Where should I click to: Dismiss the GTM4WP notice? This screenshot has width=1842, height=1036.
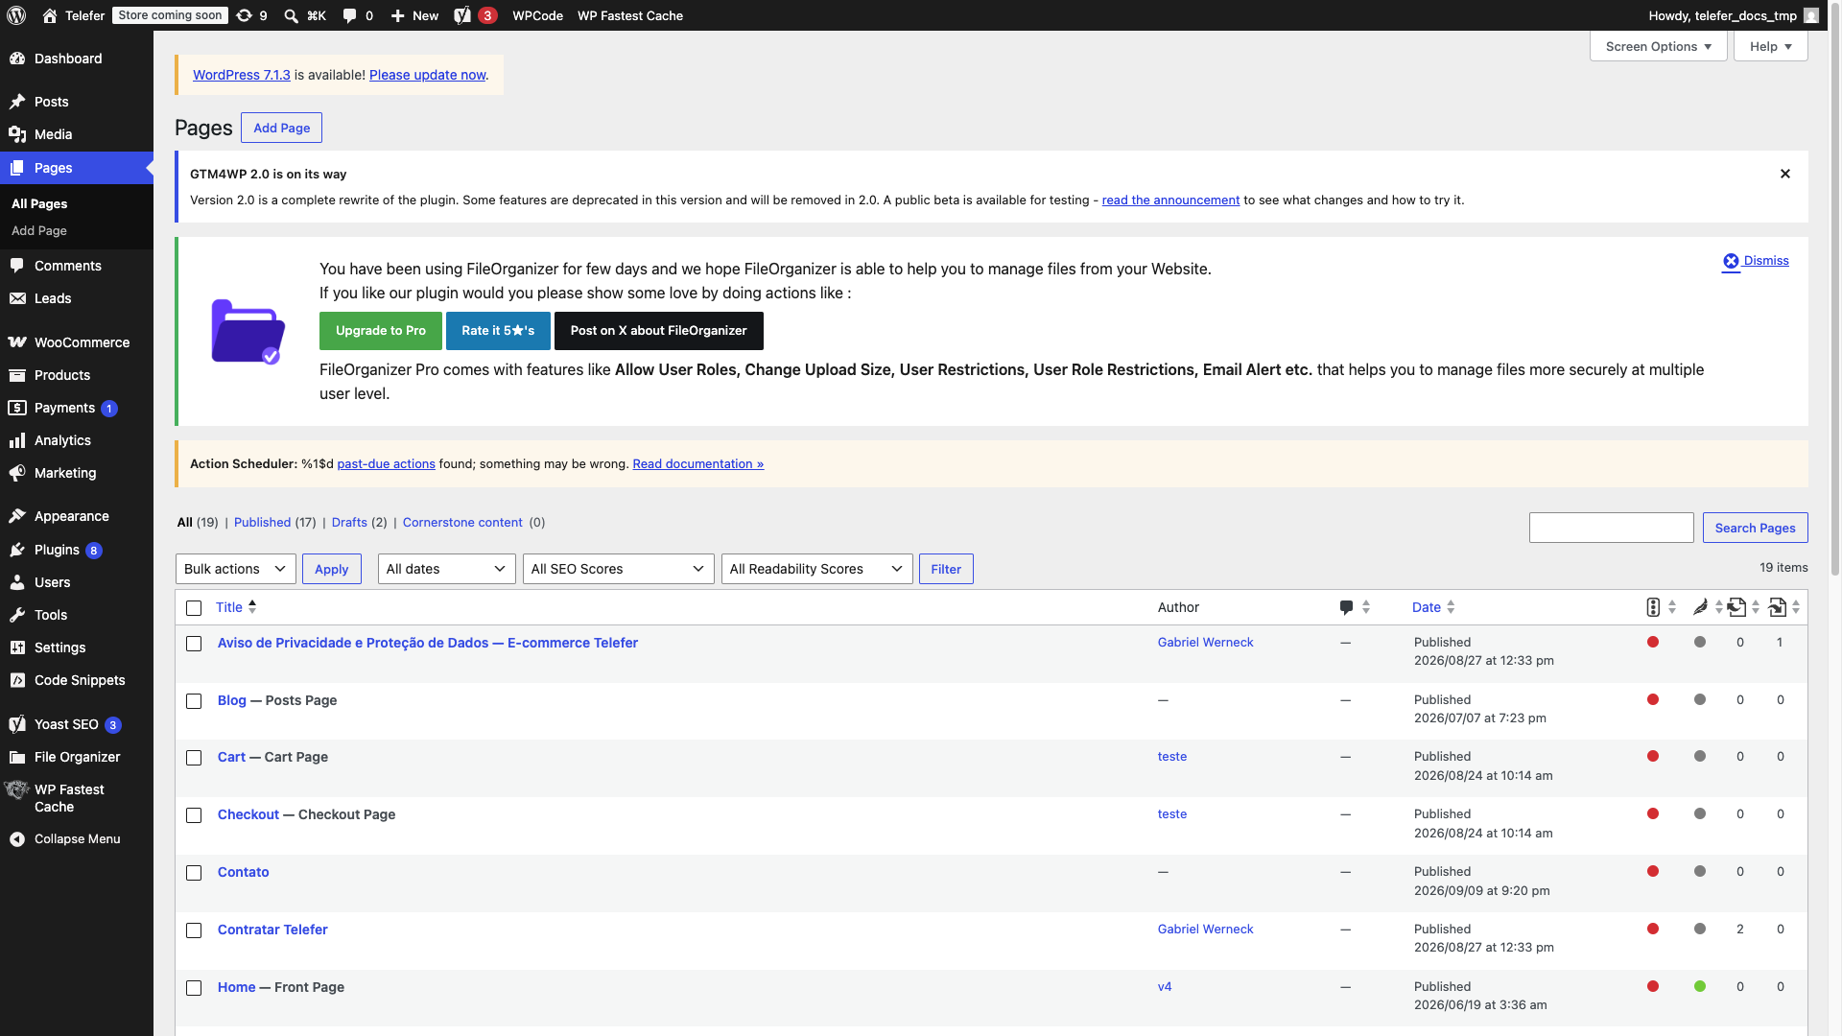click(1785, 174)
